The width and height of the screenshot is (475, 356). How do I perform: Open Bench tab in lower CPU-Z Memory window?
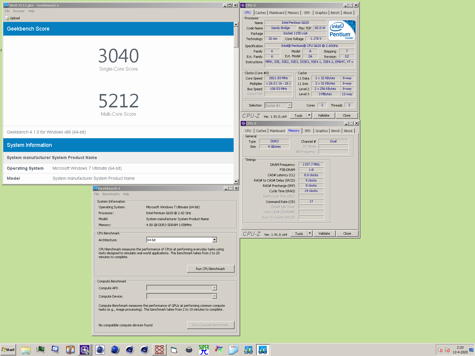(336, 131)
